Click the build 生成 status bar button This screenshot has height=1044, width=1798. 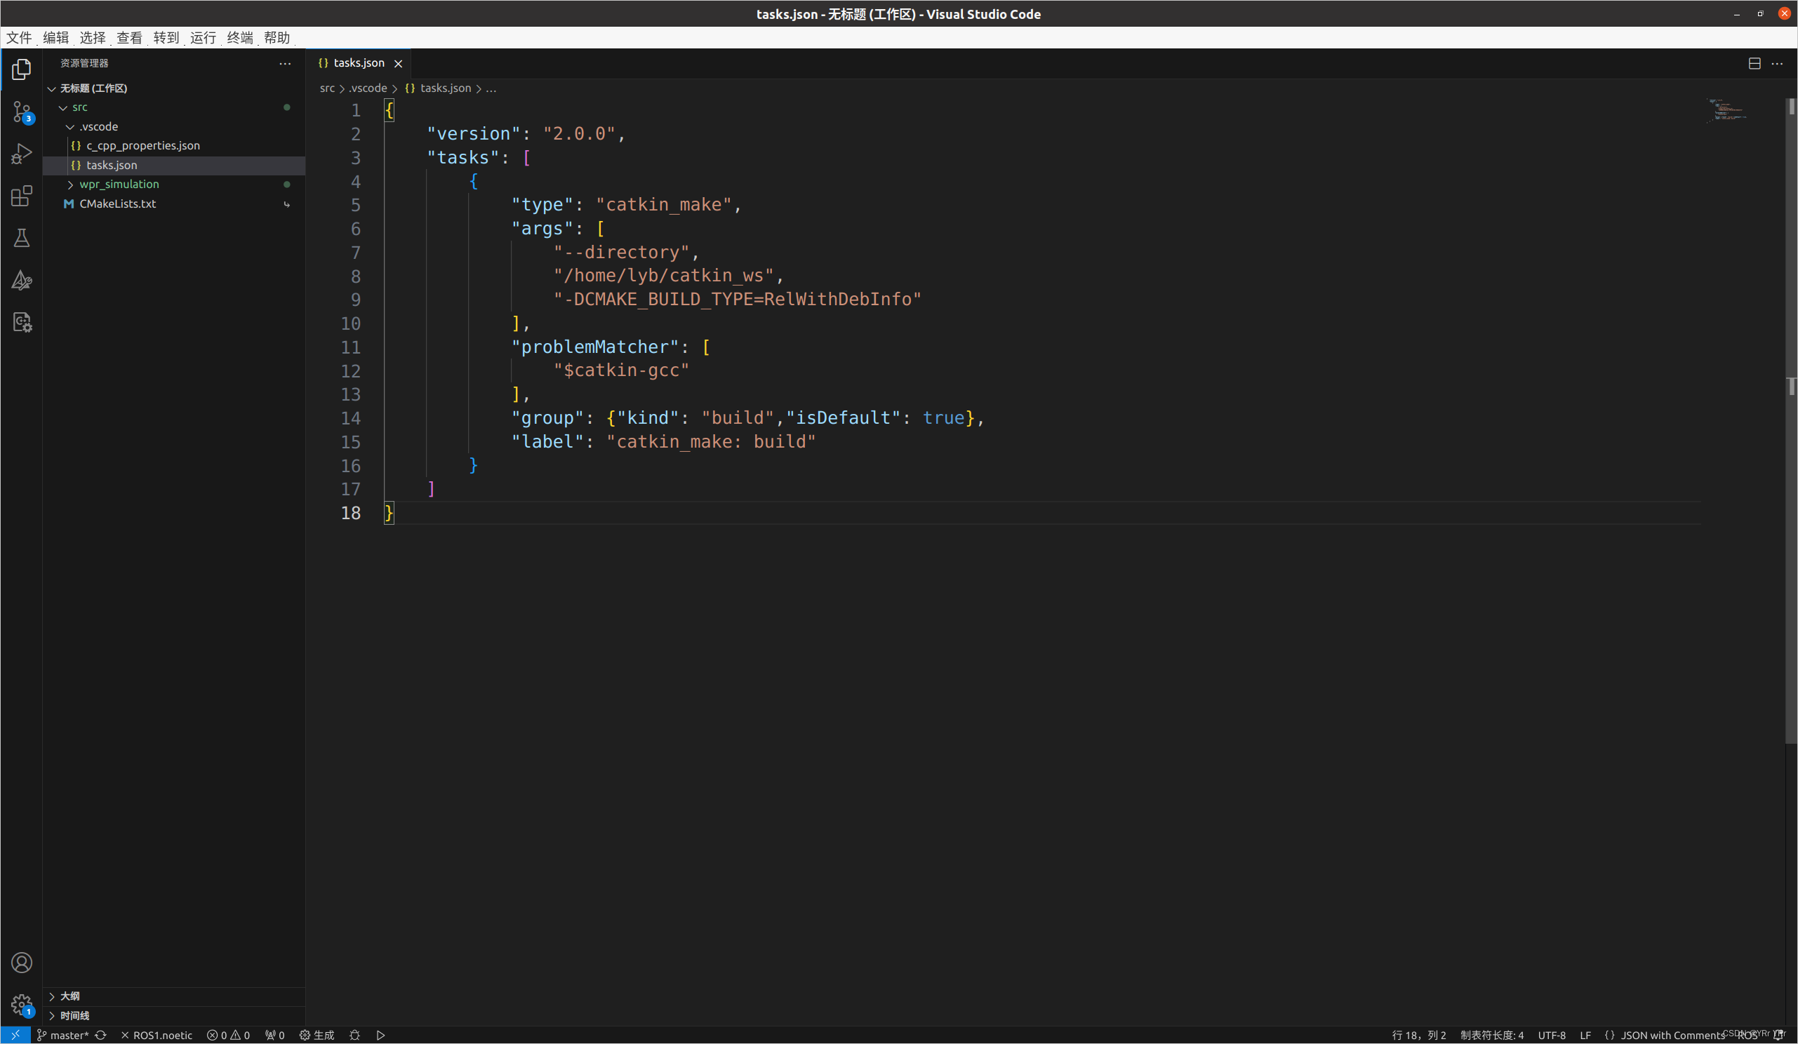tap(317, 1035)
